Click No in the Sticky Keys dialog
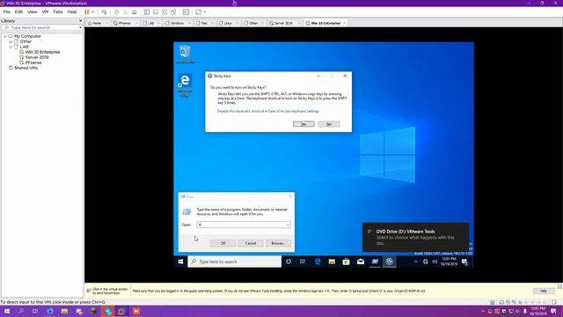 click(x=328, y=124)
